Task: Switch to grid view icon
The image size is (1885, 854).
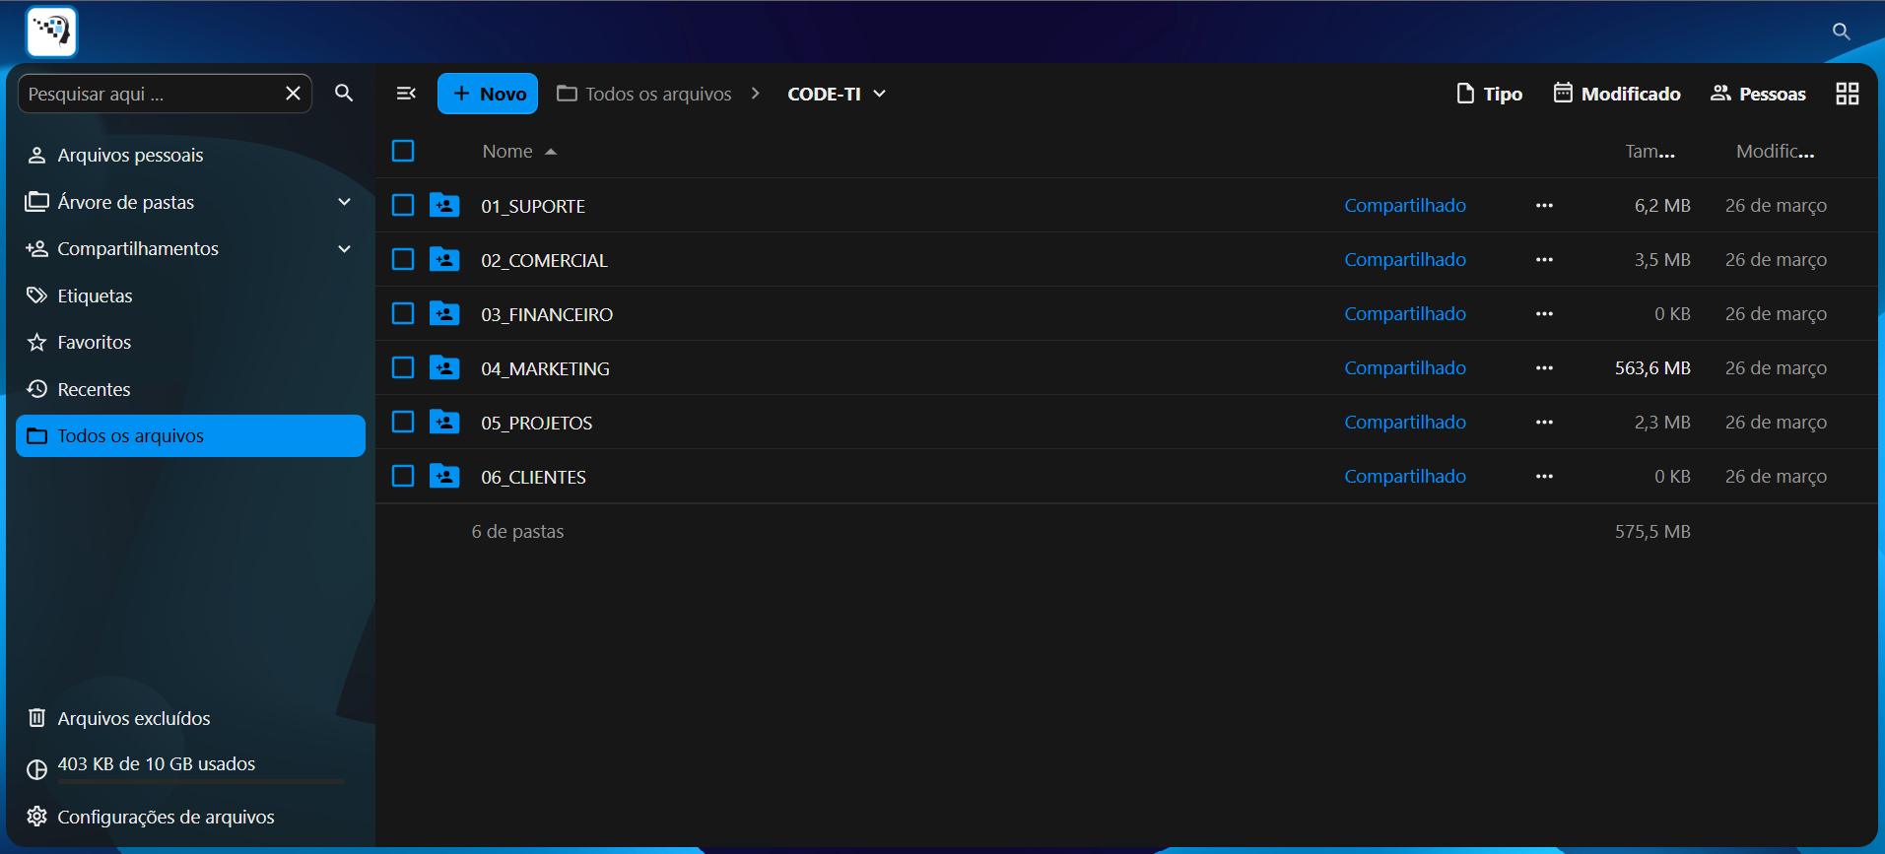Action: click(x=1848, y=94)
